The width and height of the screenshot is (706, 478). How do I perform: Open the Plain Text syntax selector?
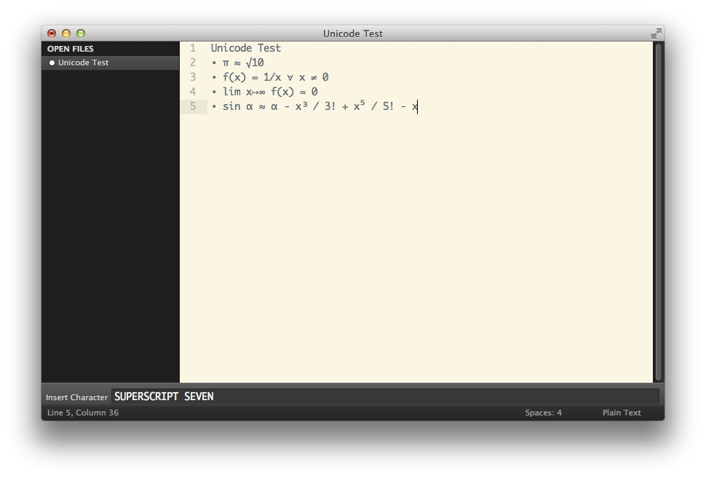pyautogui.click(x=622, y=413)
